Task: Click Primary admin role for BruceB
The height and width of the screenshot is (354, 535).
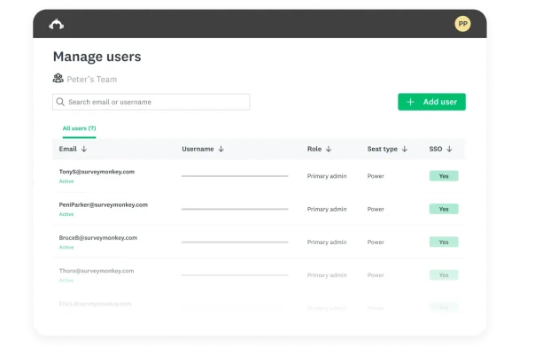Action: click(x=327, y=242)
